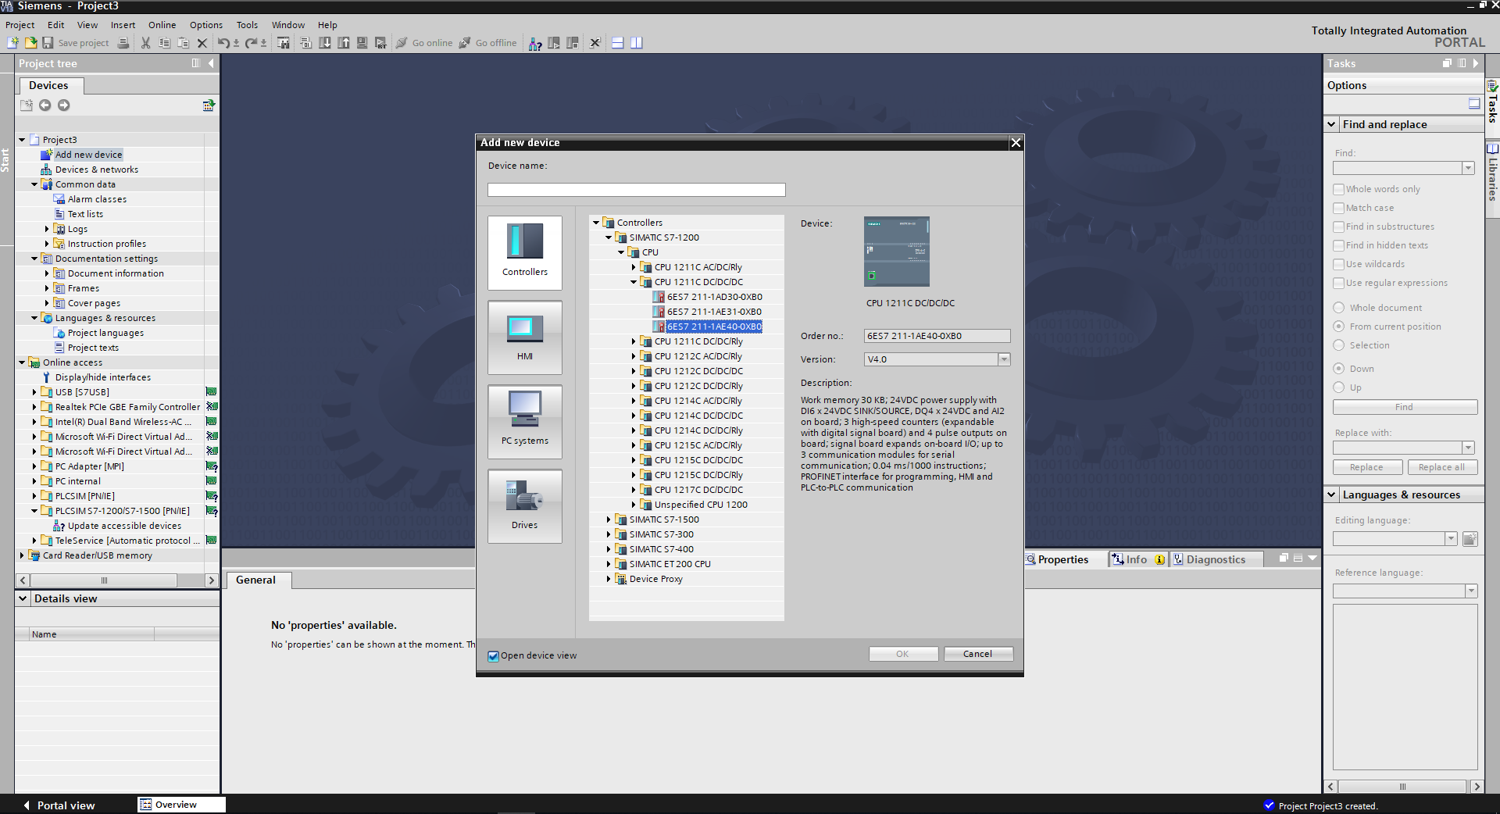The image size is (1500, 814).
Task: Switch to Portal view
Action: coord(59,805)
